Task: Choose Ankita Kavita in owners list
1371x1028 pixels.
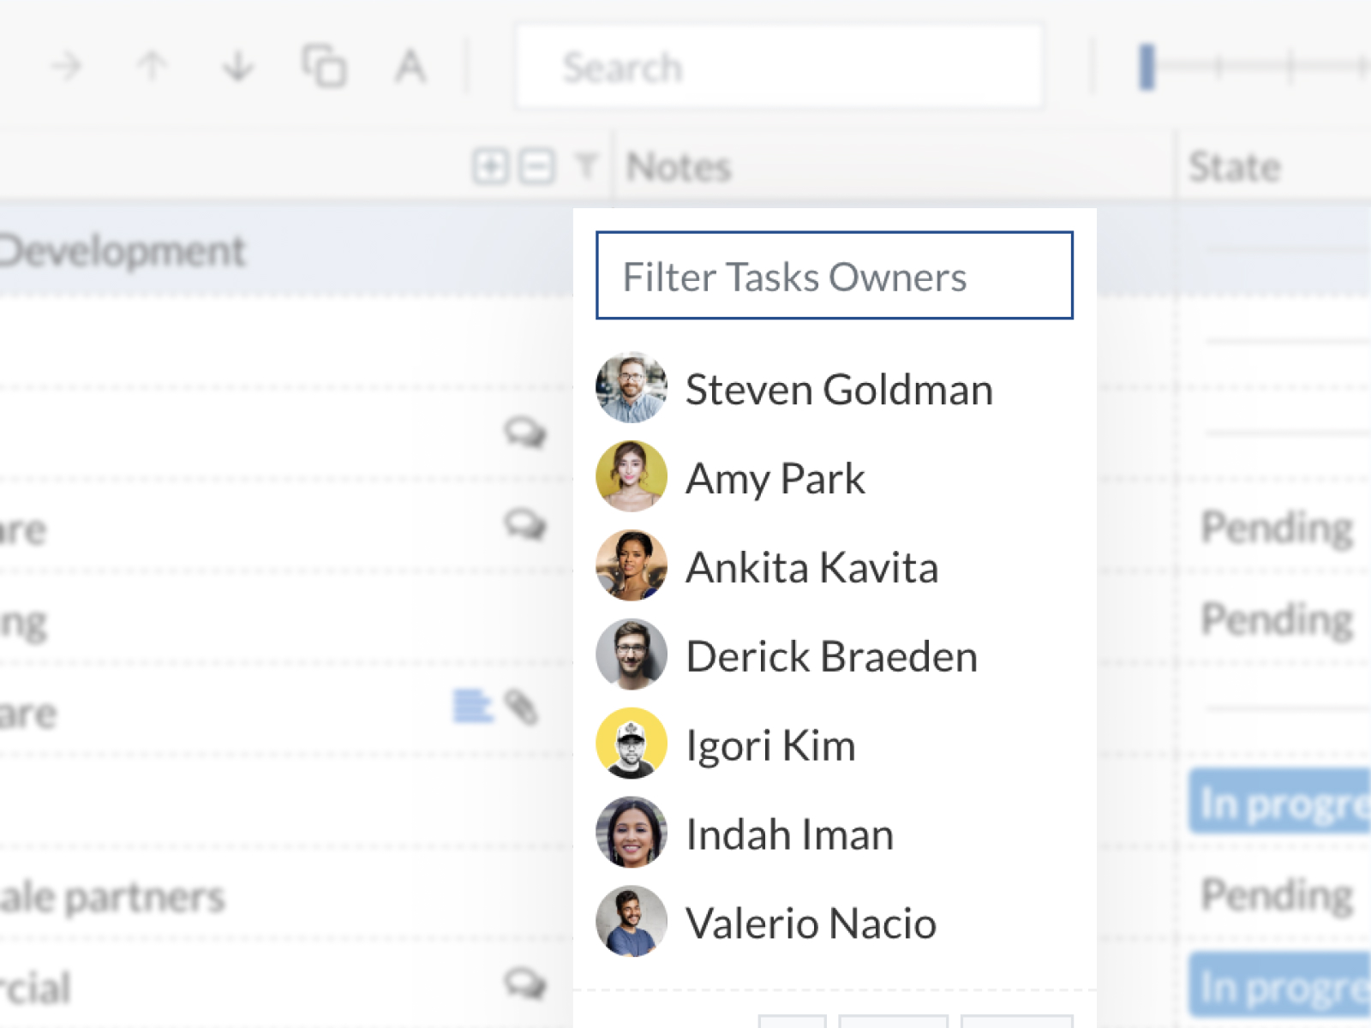Action: pos(811,567)
